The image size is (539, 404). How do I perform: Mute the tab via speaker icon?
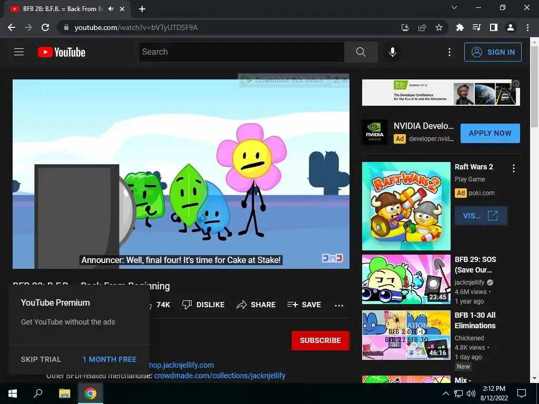[111, 9]
